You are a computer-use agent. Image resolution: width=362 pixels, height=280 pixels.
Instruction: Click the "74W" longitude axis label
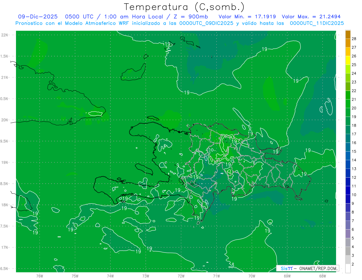(x=110, y=276)
